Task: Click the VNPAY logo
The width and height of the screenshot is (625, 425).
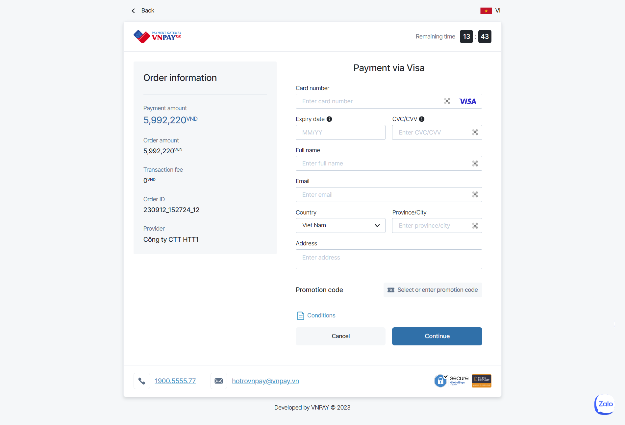Action: (157, 37)
